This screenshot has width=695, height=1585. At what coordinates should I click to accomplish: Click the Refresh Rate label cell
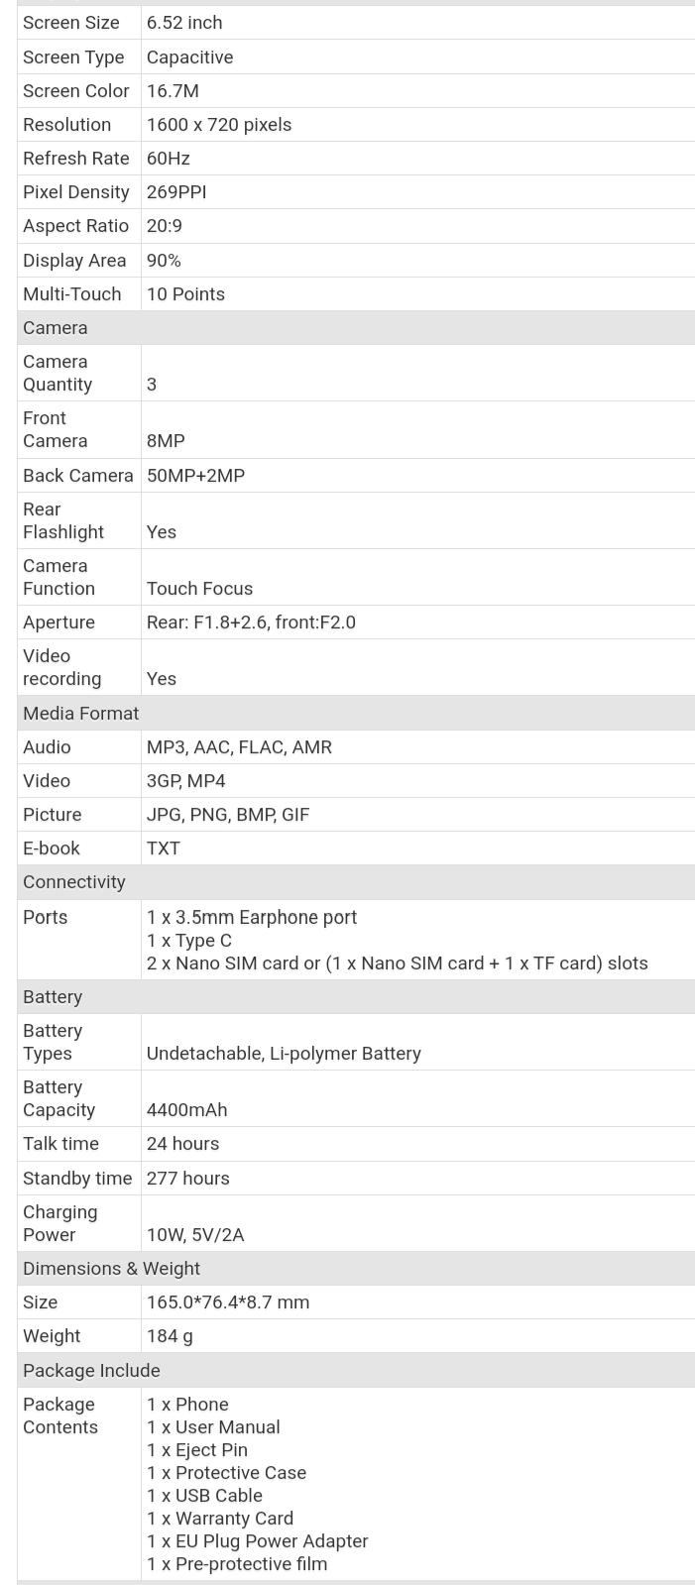pos(79,159)
